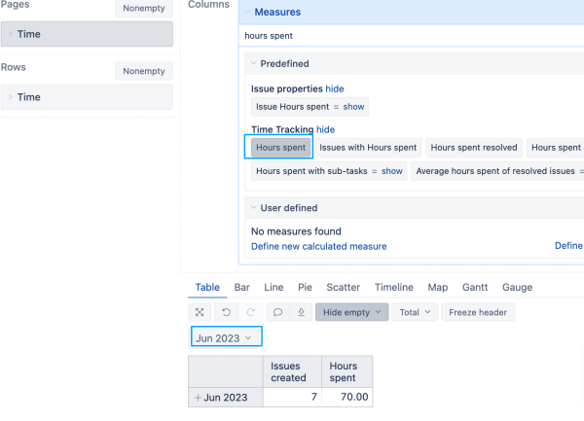Click the hours spent search field
Screen dimensions: 584x421
coord(412,36)
